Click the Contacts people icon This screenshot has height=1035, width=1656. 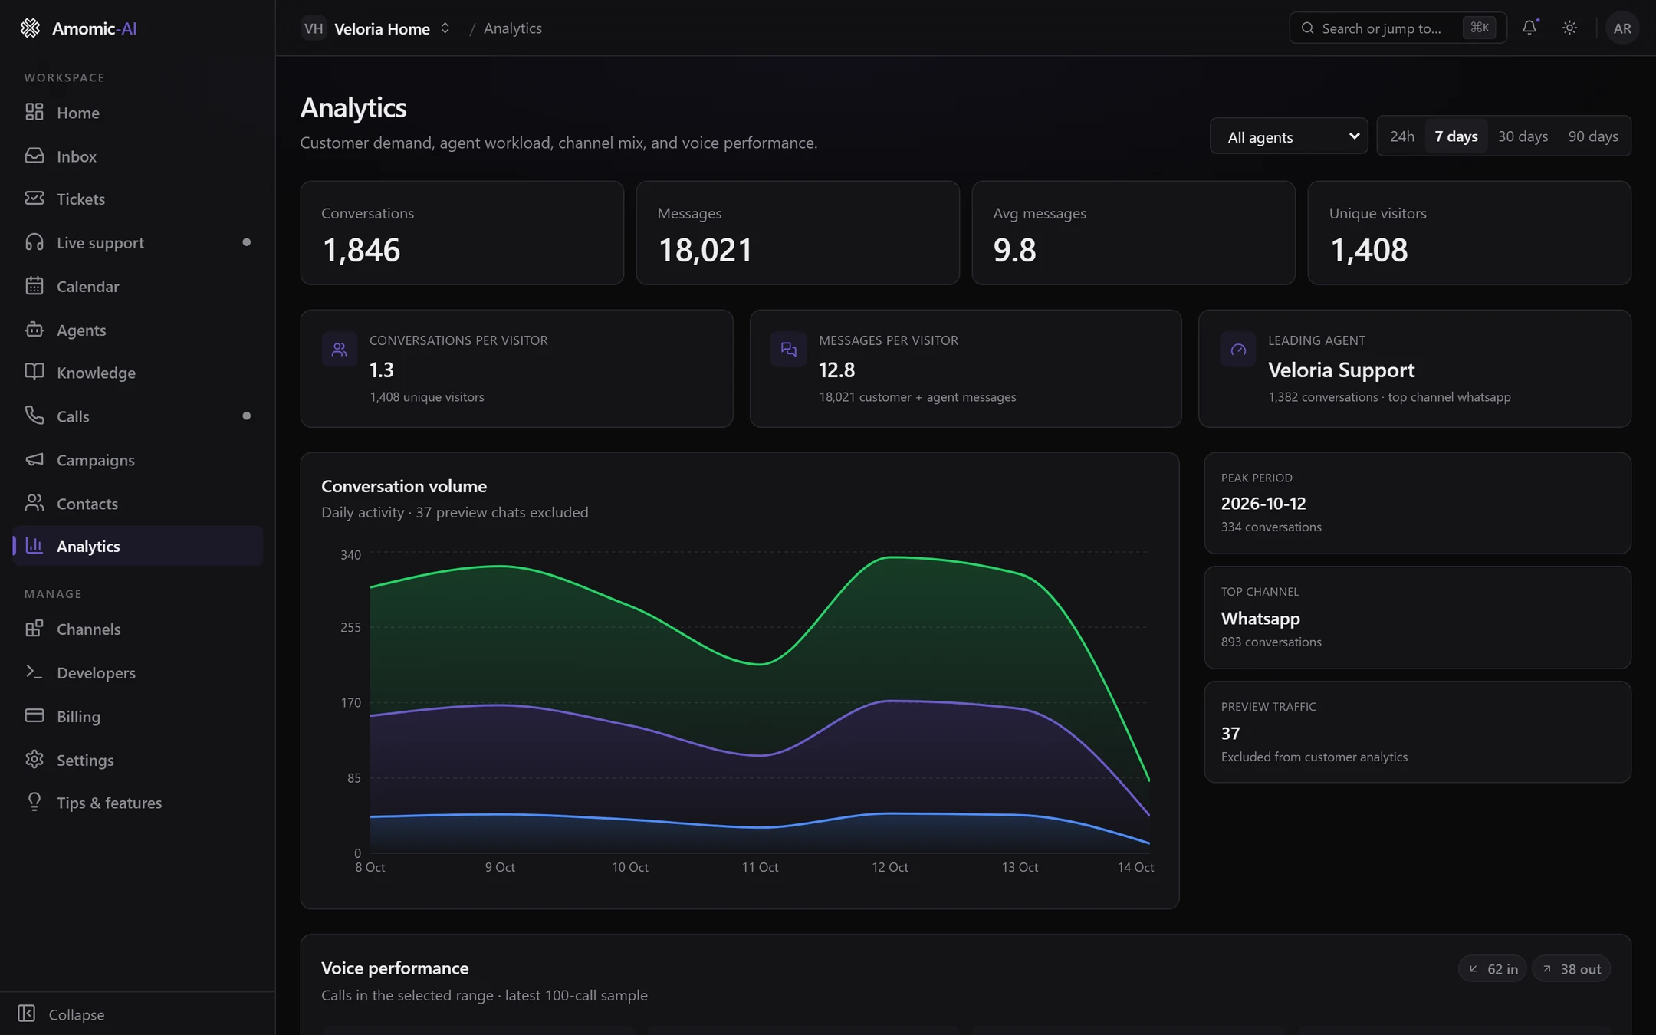[x=34, y=503]
